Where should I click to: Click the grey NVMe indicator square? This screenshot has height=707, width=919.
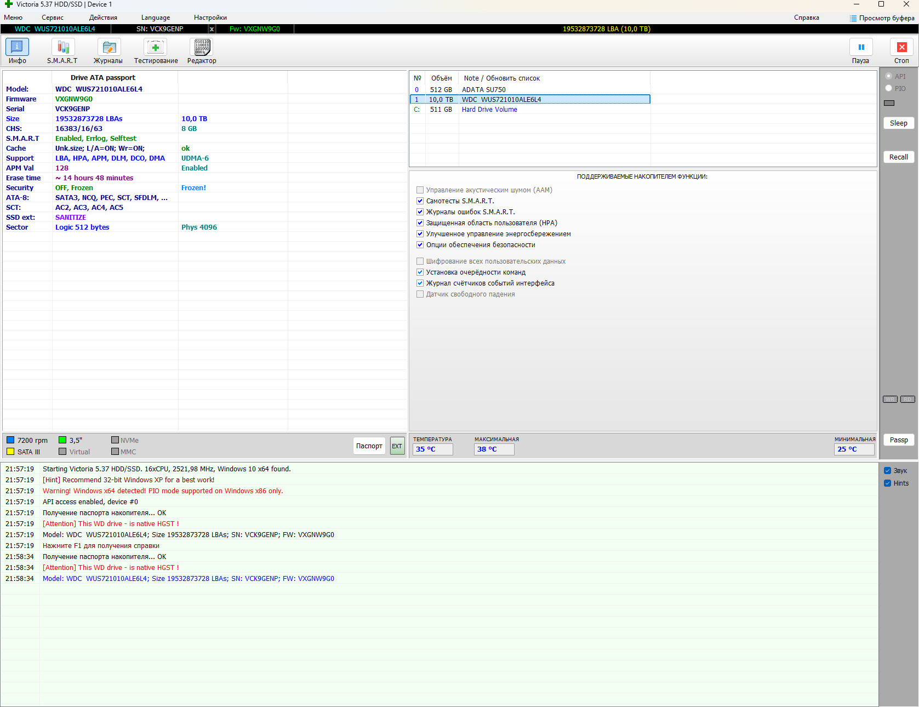[115, 440]
